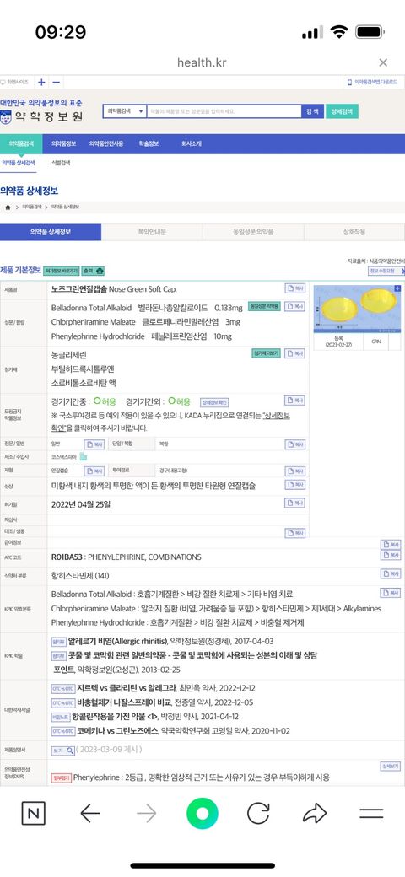Open the yellow capsule product thumbnail
Screen dimensions: 405x877
pyautogui.click(x=355, y=308)
